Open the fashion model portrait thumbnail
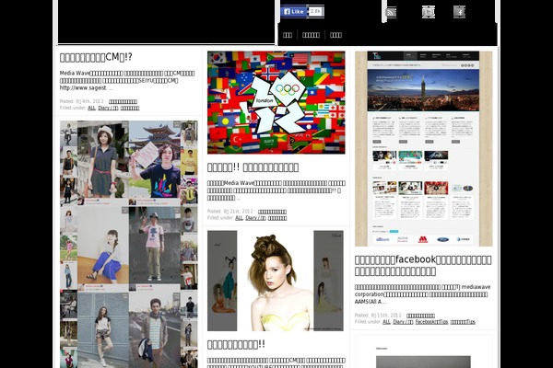Viewport: 553px width, 368px height. tap(276, 281)
